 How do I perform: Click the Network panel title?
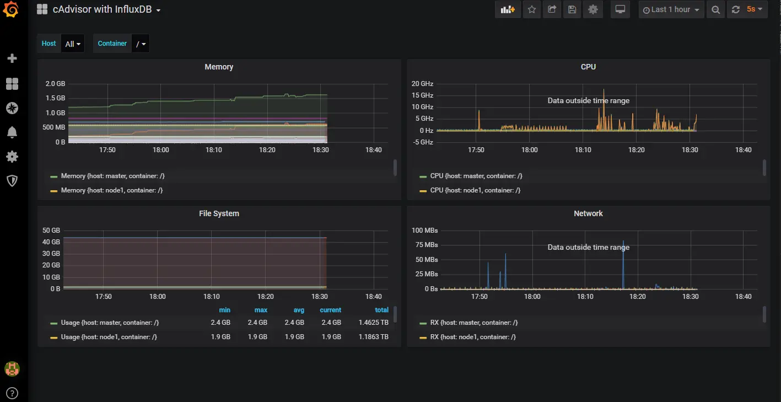[x=588, y=213]
